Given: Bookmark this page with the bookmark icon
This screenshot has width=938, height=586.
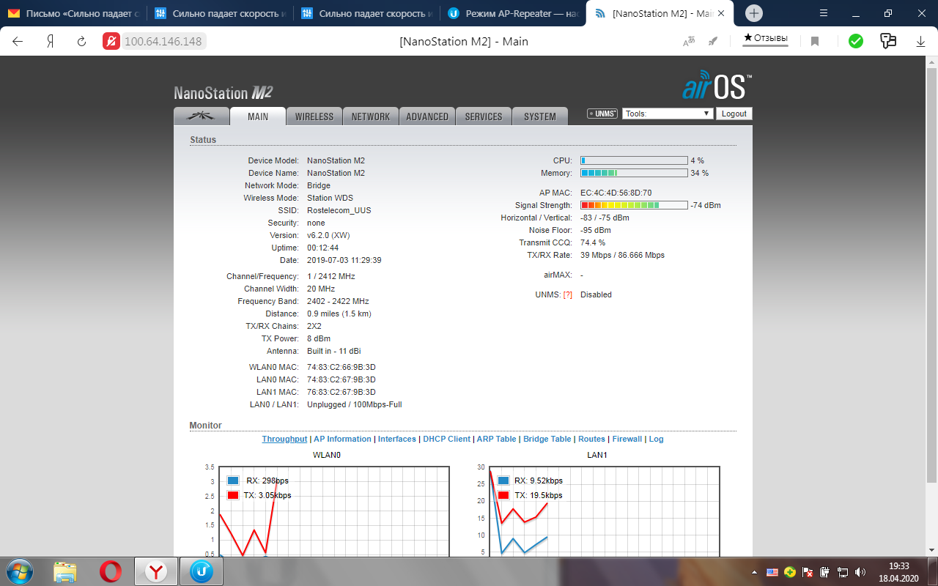Looking at the screenshot, I should click(815, 42).
